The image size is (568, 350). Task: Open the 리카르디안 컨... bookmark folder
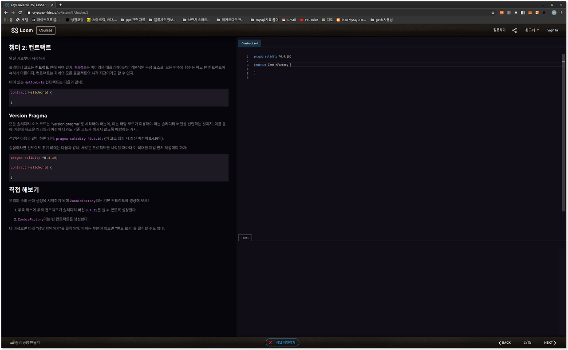[x=231, y=20]
